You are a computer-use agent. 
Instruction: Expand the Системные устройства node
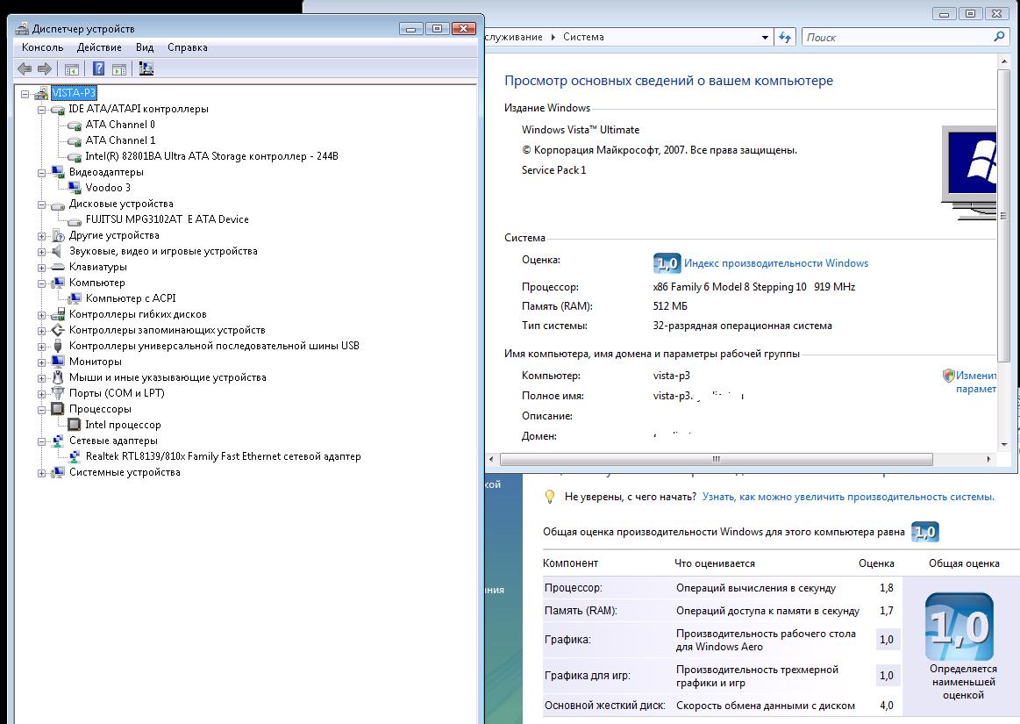(41, 473)
